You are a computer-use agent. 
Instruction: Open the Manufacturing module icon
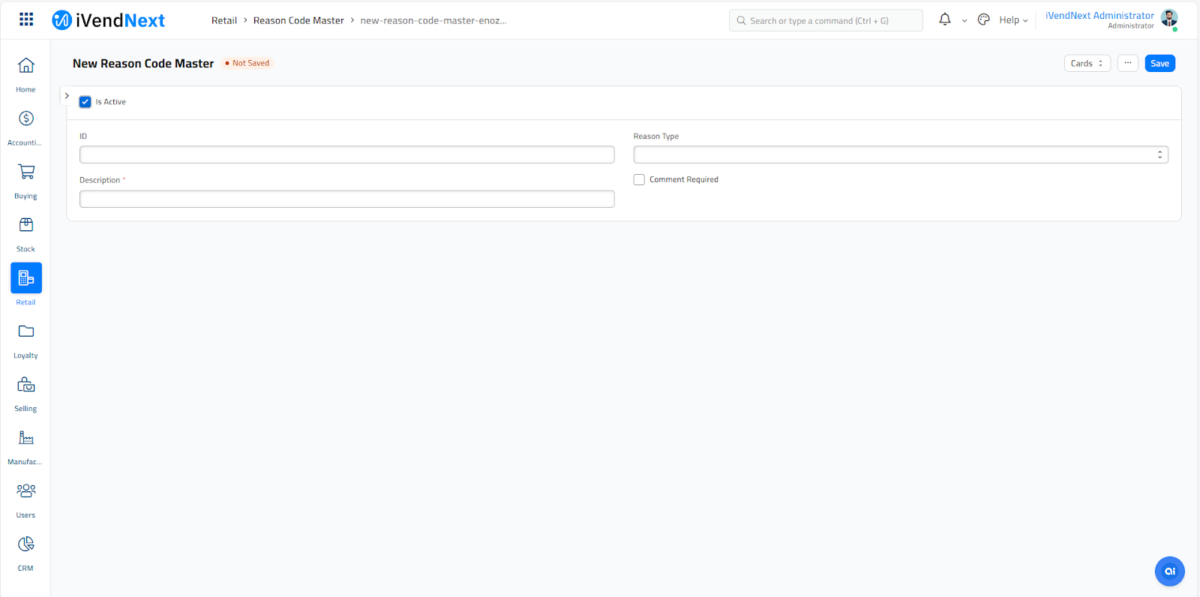coord(26,438)
